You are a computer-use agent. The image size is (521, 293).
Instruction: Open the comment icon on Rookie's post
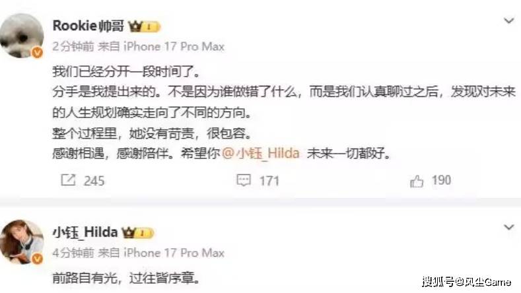(x=244, y=180)
